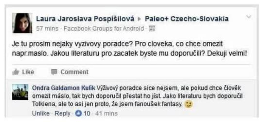Unlike Ondra's comment
The image size is (262, 122).
(x=41, y=114)
